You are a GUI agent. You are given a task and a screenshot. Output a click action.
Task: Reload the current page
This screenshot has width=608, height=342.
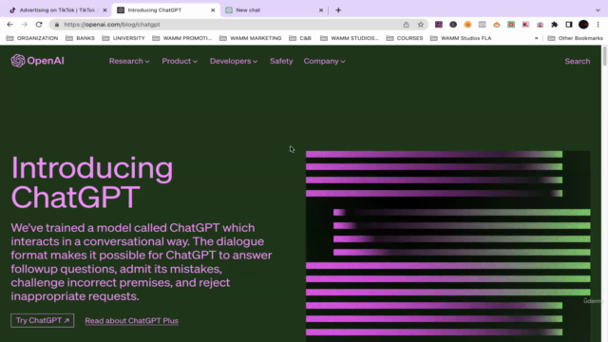tap(39, 25)
